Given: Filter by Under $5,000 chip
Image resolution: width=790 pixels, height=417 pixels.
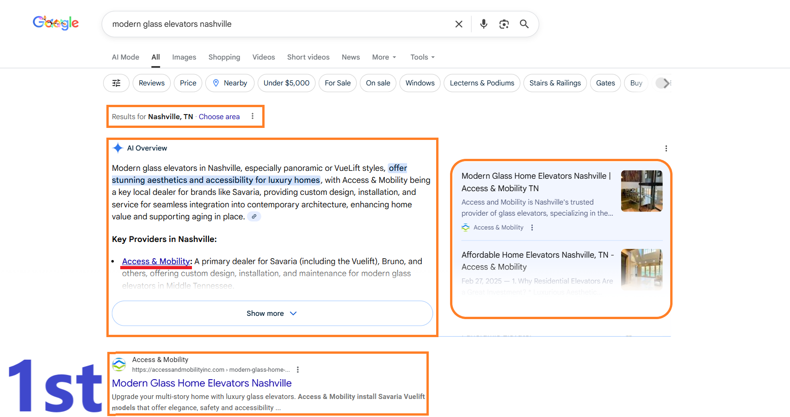Looking at the screenshot, I should 287,83.
